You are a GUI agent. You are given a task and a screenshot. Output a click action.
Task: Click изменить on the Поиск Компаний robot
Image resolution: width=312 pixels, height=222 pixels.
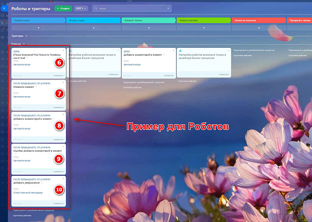click(58, 75)
